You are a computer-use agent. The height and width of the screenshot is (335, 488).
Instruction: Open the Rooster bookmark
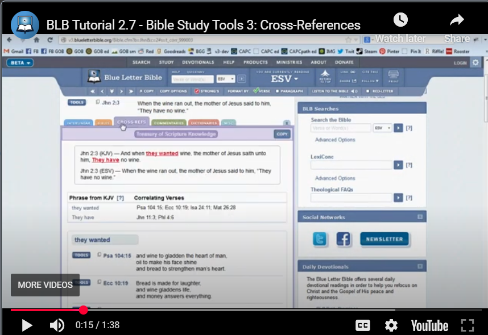tap(458, 51)
